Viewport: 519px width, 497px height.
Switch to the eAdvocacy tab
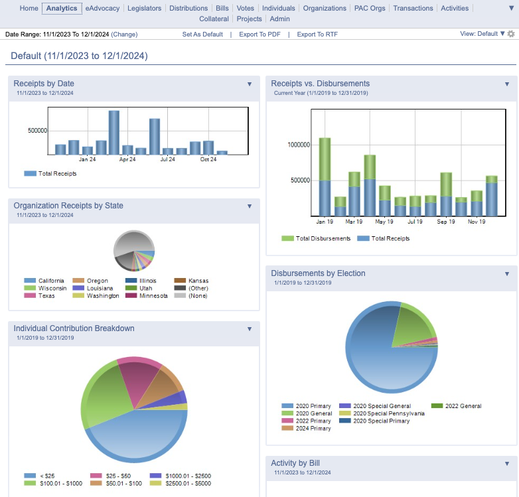click(x=102, y=8)
